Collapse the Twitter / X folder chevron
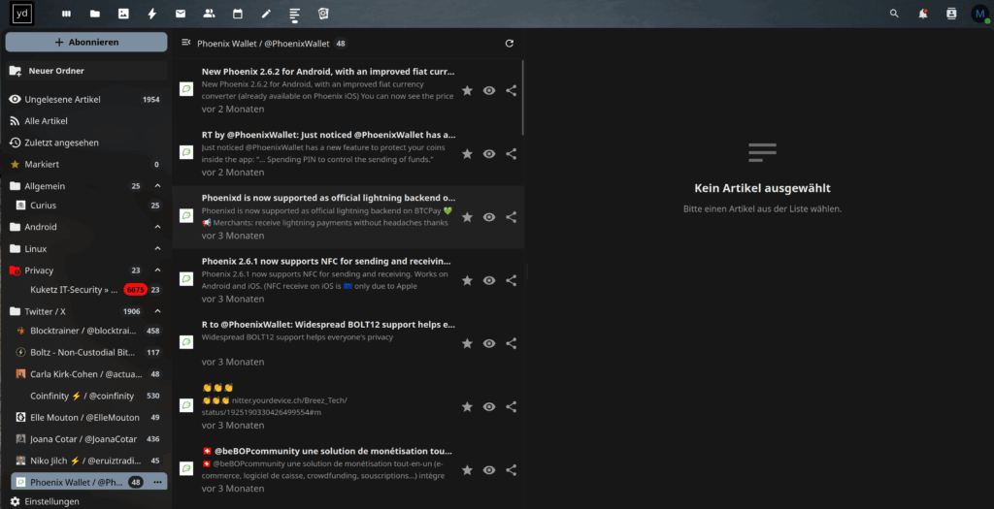Image resolution: width=994 pixels, height=509 pixels. (x=157, y=311)
